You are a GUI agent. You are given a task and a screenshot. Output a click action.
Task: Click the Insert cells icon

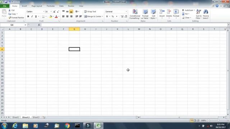162,12
